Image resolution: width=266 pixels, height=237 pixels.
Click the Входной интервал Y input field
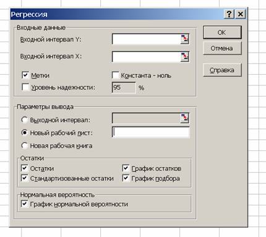click(146, 39)
